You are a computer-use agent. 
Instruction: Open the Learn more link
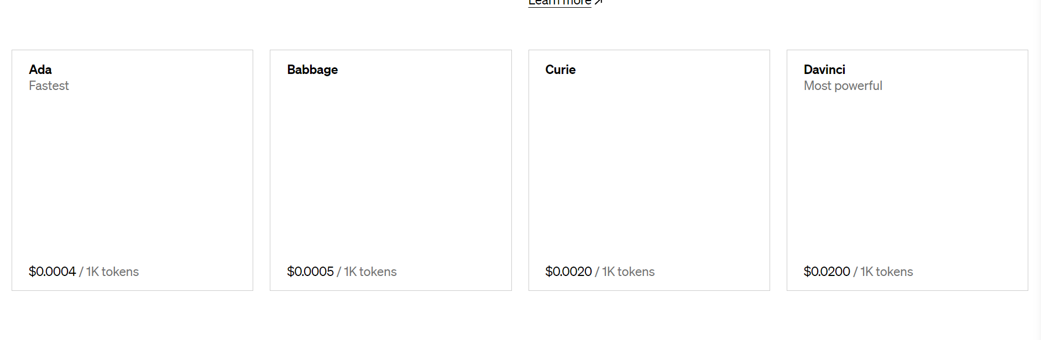pyautogui.click(x=559, y=2)
